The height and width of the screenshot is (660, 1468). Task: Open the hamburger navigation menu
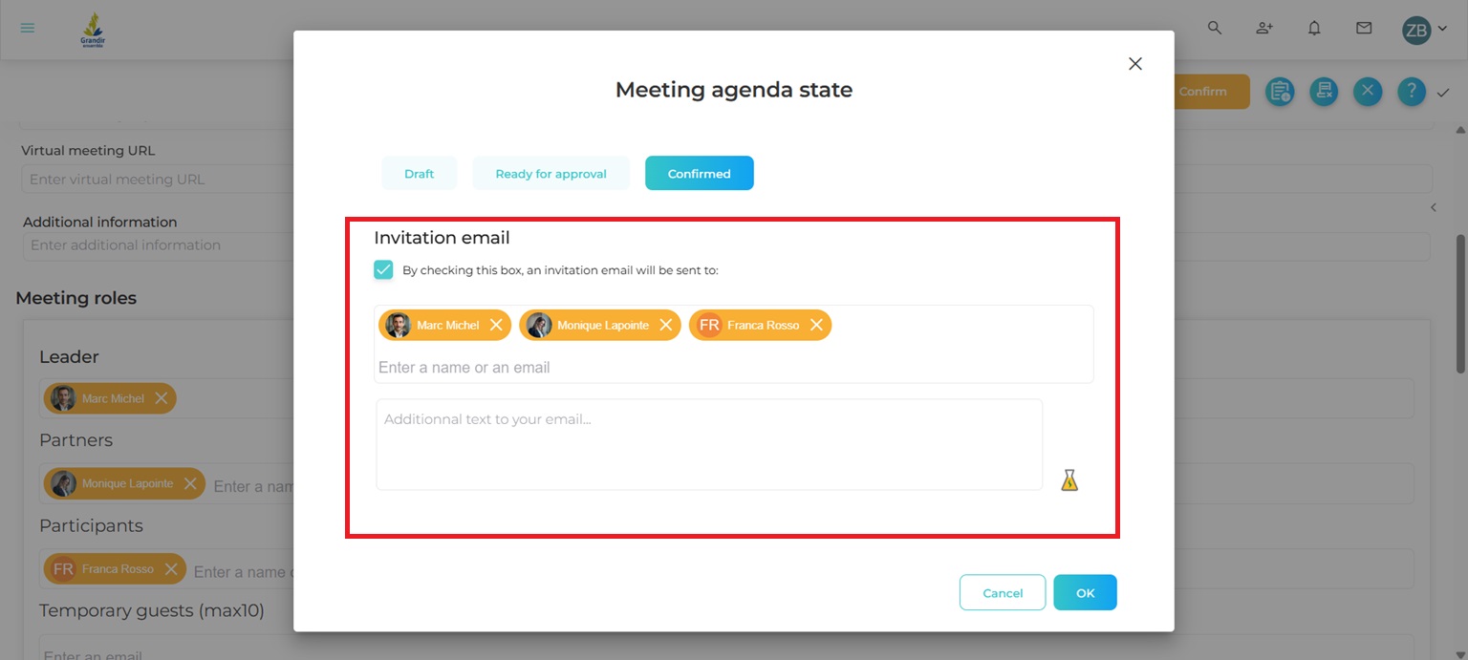[x=27, y=27]
